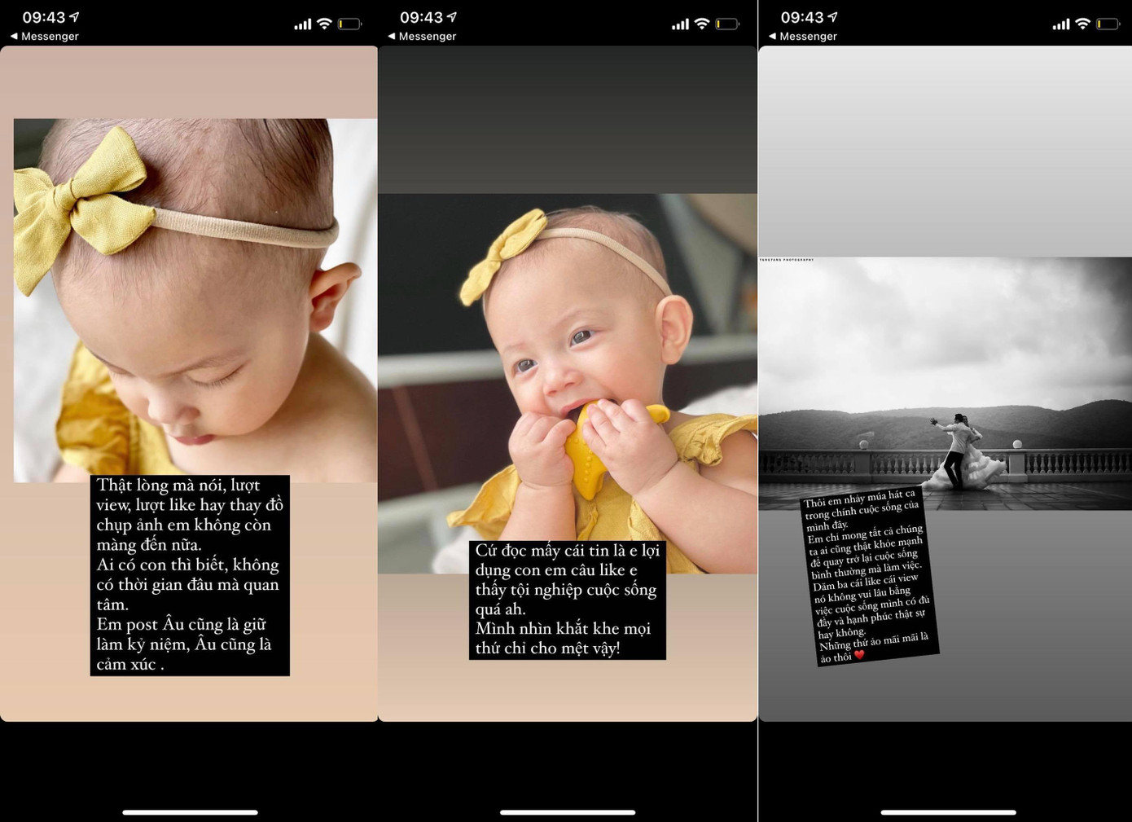The width and height of the screenshot is (1132, 822).
Task: Tap the Wi-Fi icon in the right screen
Action: click(1082, 24)
